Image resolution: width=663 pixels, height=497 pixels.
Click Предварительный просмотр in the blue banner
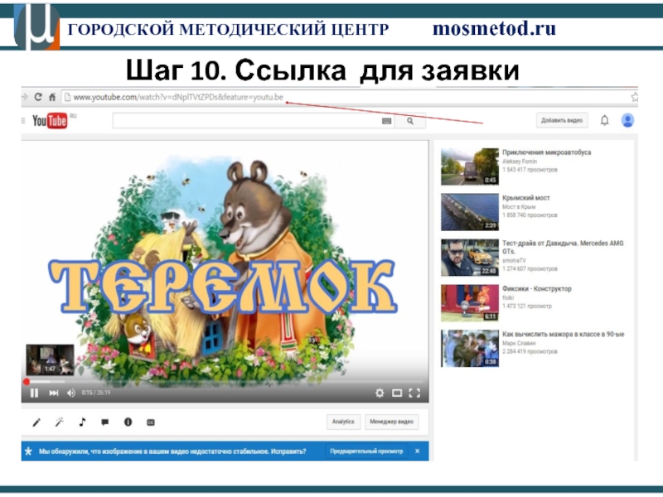[x=366, y=451]
